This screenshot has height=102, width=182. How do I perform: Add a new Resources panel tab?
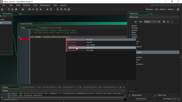[x=151, y=14]
